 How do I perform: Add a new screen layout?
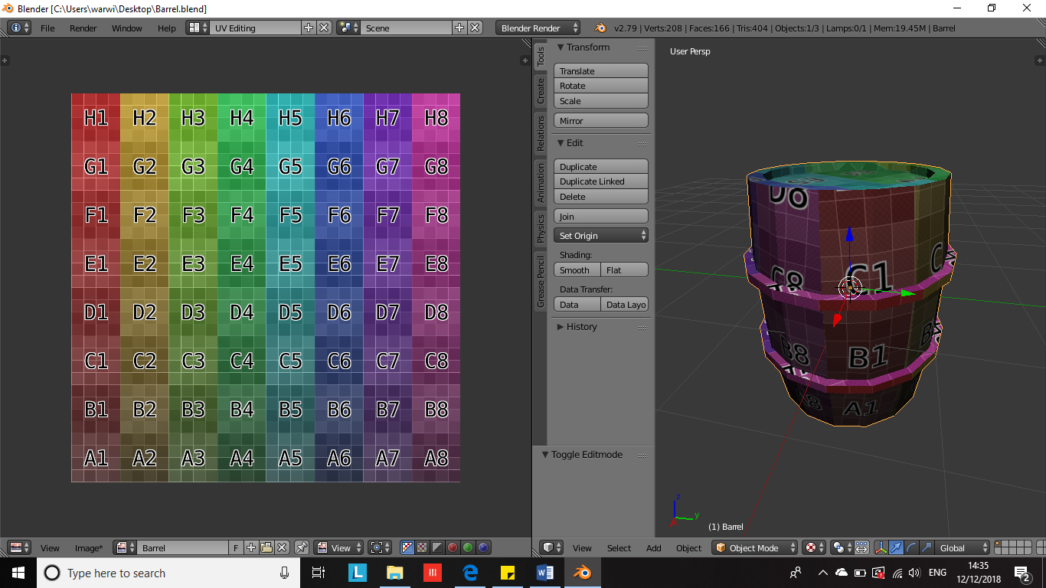tap(309, 28)
